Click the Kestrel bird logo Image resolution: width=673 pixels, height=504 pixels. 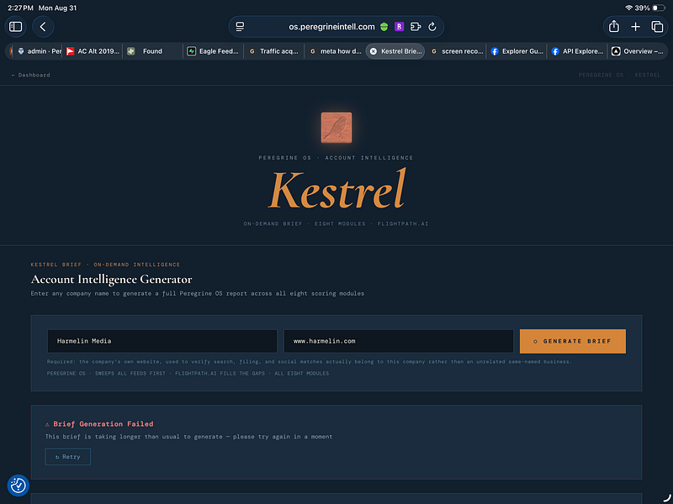[x=336, y=128]
